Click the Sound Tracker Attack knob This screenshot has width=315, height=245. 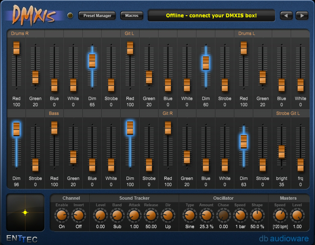click(x=134, y=215)
